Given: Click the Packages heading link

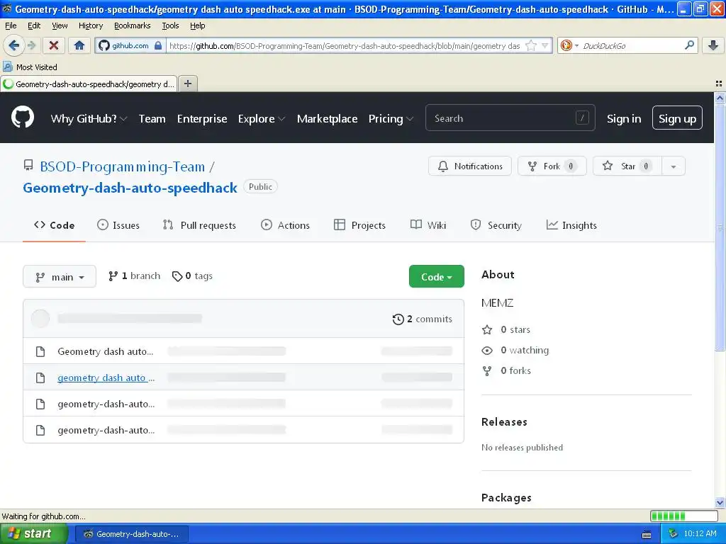Looking at the screenshot, I should point(506,498).
